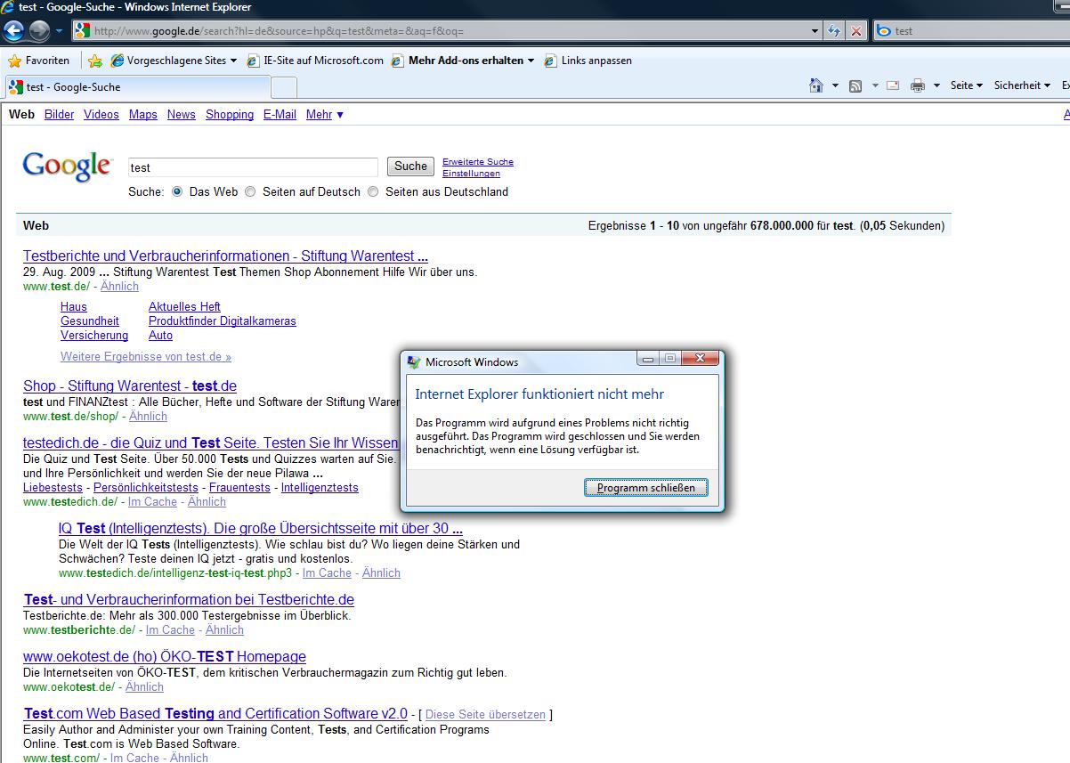Open Google Shopping link
Viewport: 1070px width, 763px height.
pyautogui.click(x=230, y=115)
